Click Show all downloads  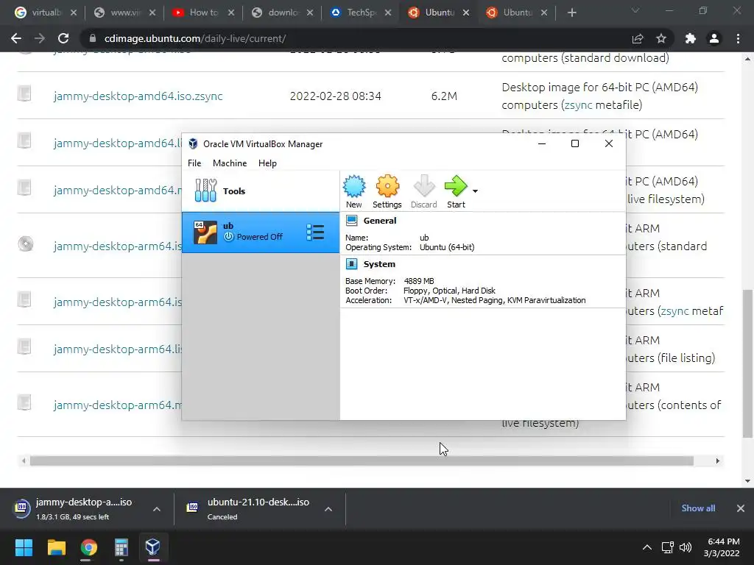point(698,508)
